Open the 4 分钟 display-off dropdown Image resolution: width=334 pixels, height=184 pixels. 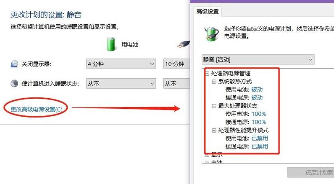pos(121,64)
